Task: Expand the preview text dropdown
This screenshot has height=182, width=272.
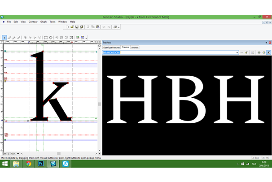Action: coord(237,52)
